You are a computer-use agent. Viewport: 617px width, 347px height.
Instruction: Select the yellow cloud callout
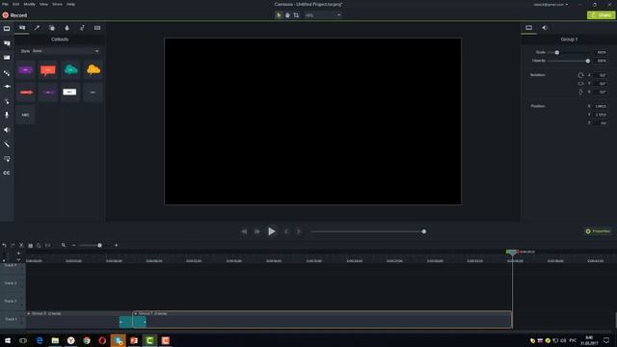click(94, 70)
